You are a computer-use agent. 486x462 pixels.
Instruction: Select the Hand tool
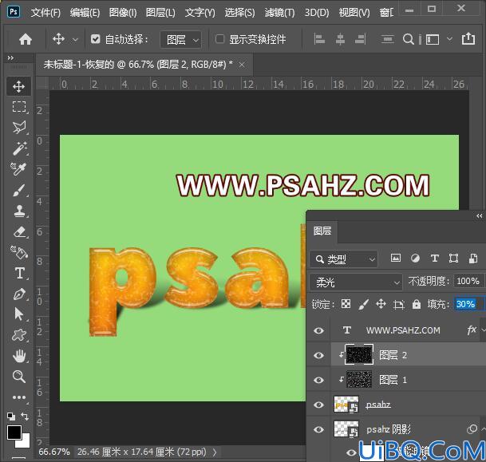point(19,356)
